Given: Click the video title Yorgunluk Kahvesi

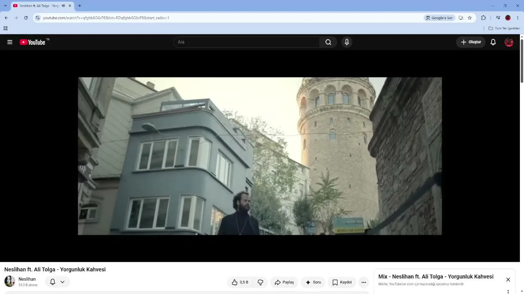Looking at the screenshot, I should pos(55,269).
